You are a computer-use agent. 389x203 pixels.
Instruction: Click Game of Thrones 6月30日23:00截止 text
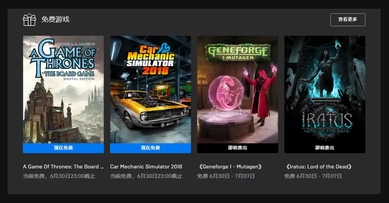pos(73,176)
